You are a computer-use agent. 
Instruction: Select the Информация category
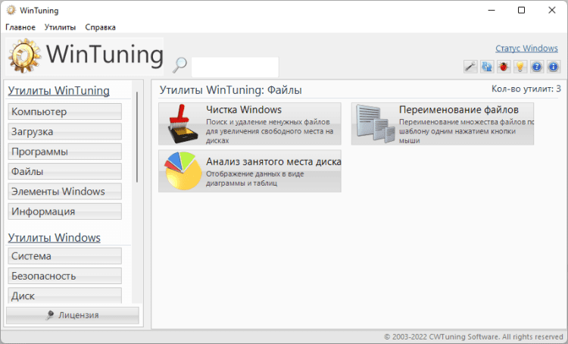(65, 211)
